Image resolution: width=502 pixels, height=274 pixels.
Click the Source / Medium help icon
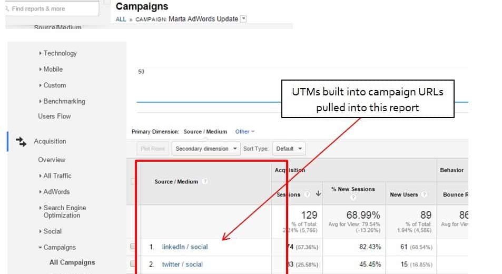click(205, 182)
